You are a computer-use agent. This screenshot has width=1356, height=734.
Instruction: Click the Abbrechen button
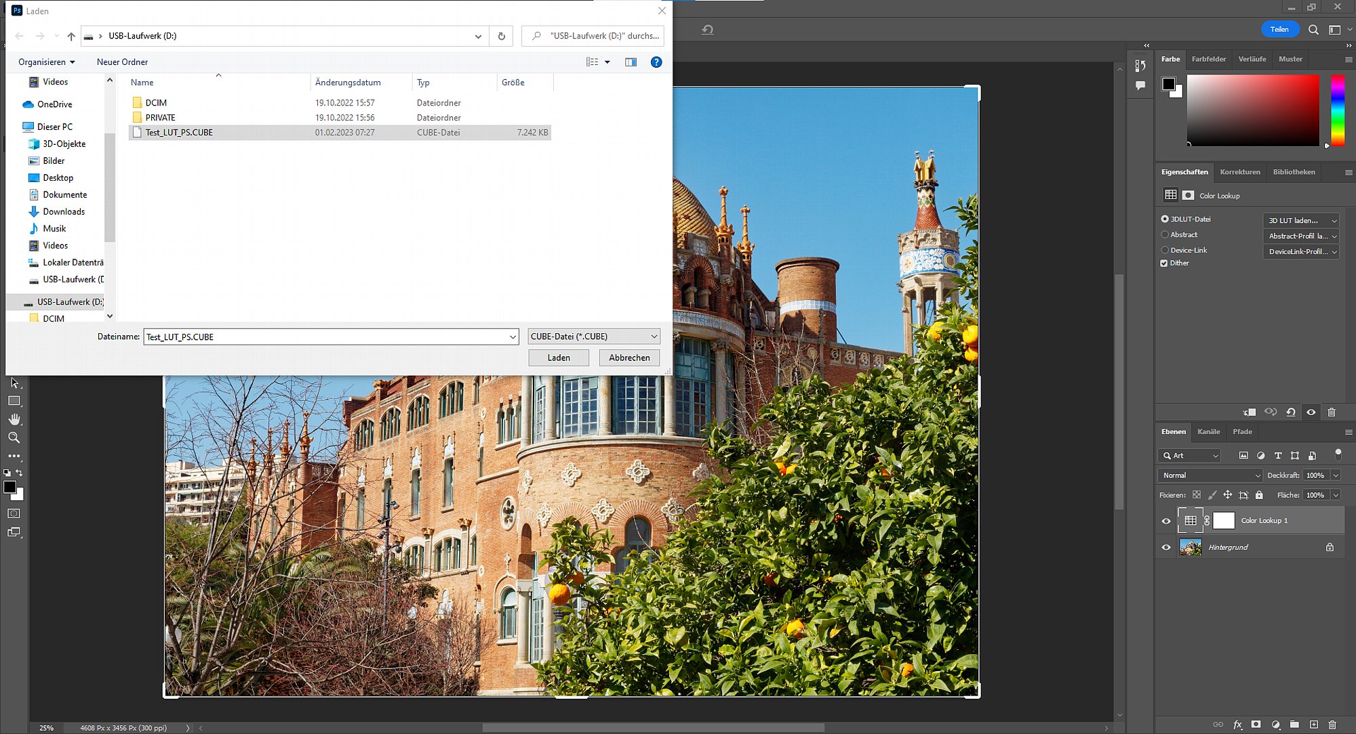tap(629, 358)
